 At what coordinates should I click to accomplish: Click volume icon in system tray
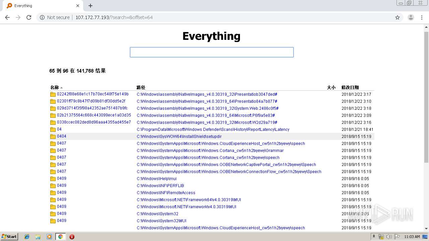[389, 237]
